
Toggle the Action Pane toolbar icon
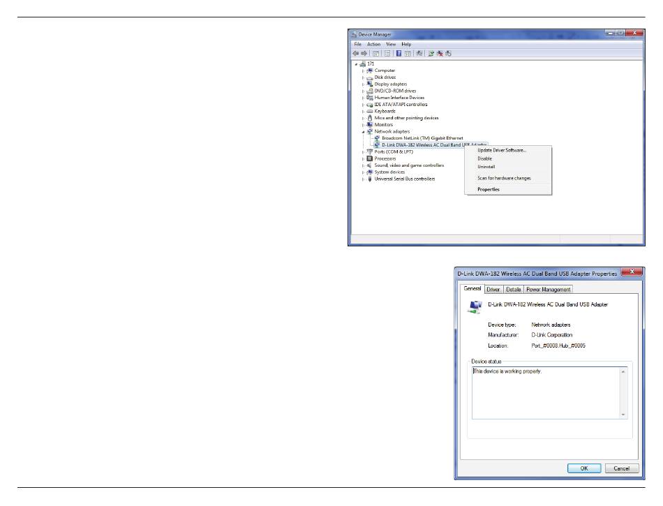(x=408, y=53)
